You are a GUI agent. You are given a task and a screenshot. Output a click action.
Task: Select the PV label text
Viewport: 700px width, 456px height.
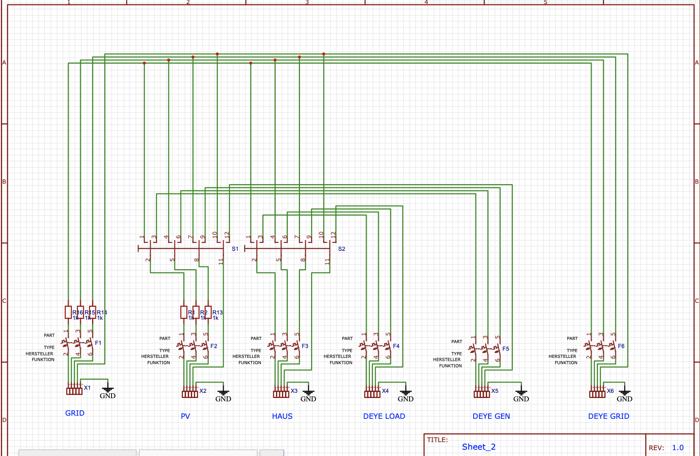click(186, 416)
